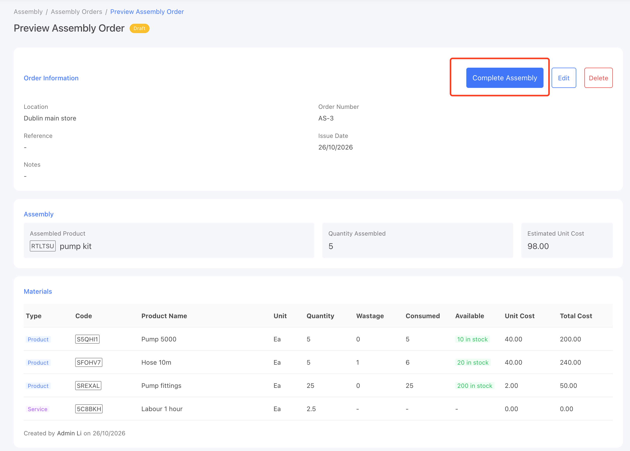Click quantity 2.5 in Labour row
The width and height of the screenshot is (630, 451).
click(x=311, y=409)
